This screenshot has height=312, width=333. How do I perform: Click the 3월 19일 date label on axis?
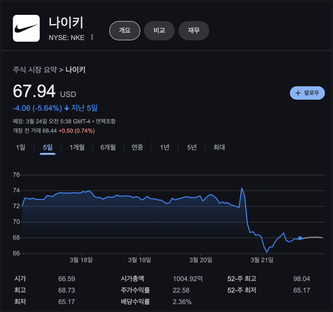(140, 260)
